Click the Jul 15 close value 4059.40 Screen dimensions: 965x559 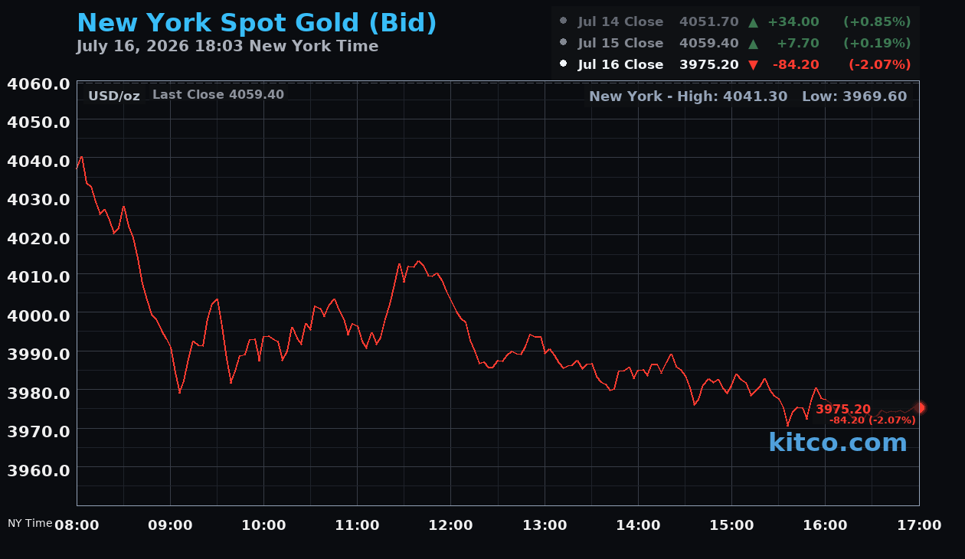point(708,43)
